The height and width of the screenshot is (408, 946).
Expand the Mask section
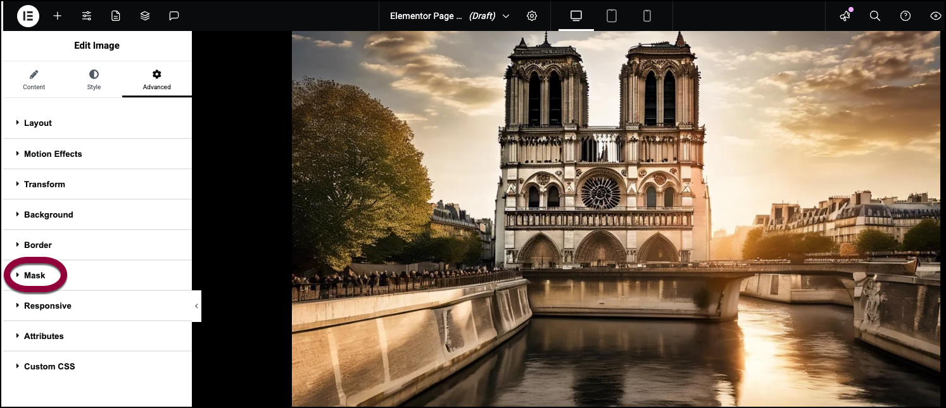point(35,275)
